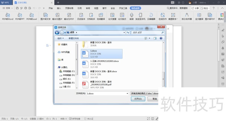Open the PDF转Word converter tool
This screenshot has height=121, width=226.
(x=8, y=16)
